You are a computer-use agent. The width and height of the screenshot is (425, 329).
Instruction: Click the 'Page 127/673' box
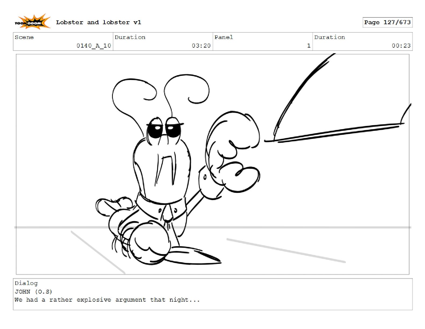pos(387,22)
